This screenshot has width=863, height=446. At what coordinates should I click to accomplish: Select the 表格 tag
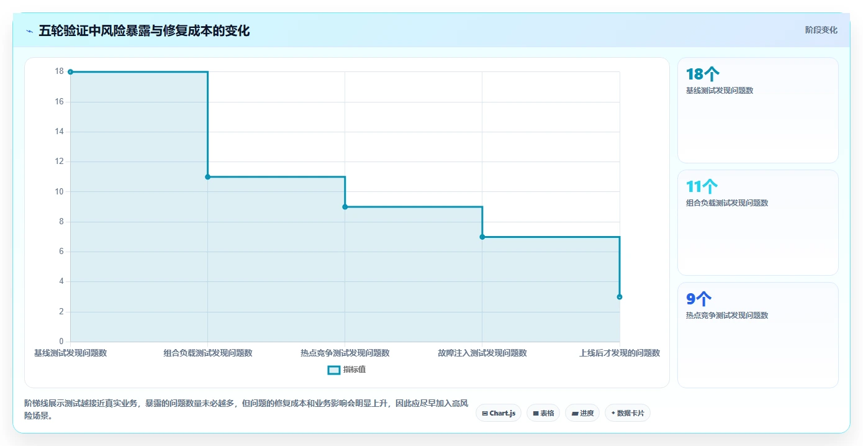[x=543, y=413]
